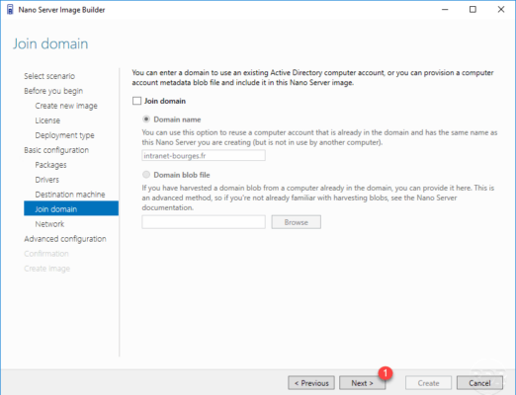Go to the Network step
Image resolution: width=516 pixels, height=395 pixels.
49,224
